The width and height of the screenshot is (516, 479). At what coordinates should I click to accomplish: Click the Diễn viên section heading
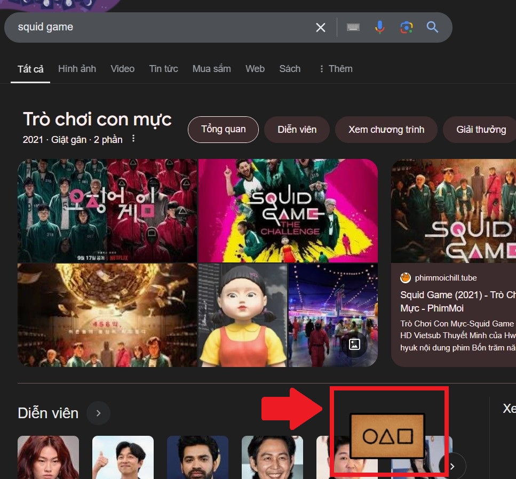point(48,413)
